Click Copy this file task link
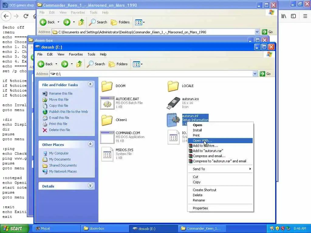The height and width of the screenshot is (233, 311). pos(59,106)
